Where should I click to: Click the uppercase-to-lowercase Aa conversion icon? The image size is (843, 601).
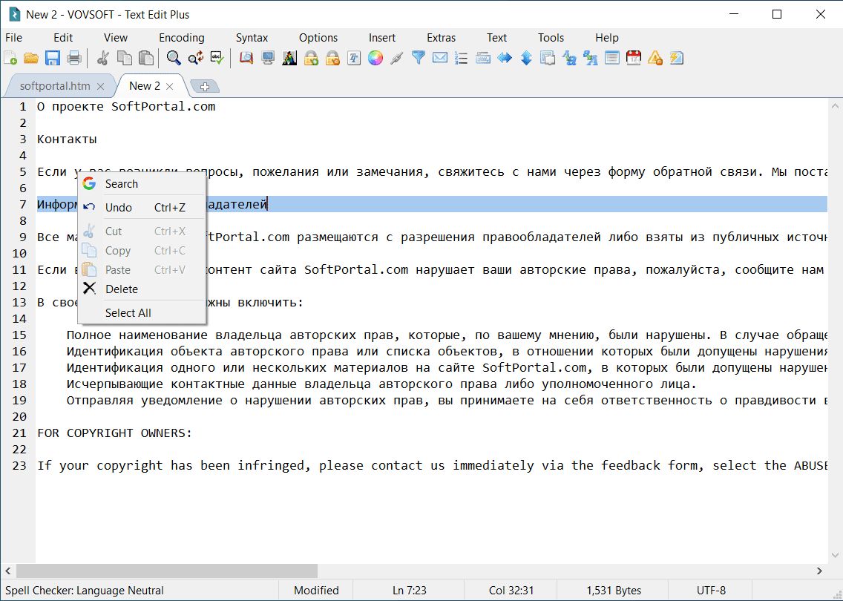pyautogui.click(x=569, y=58)
